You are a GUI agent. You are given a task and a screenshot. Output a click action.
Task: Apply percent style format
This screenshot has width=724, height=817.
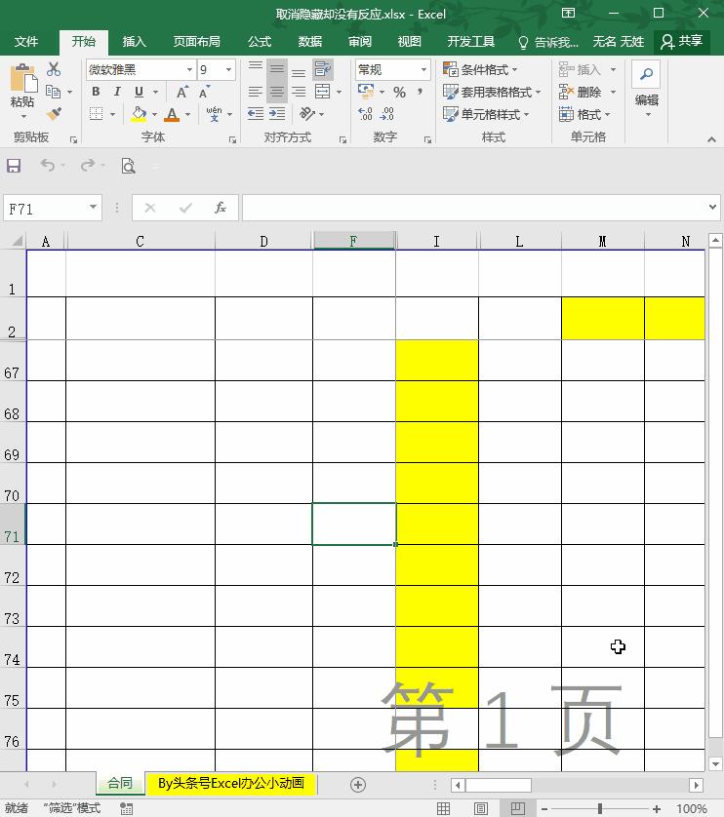click(x=399, y=93)
